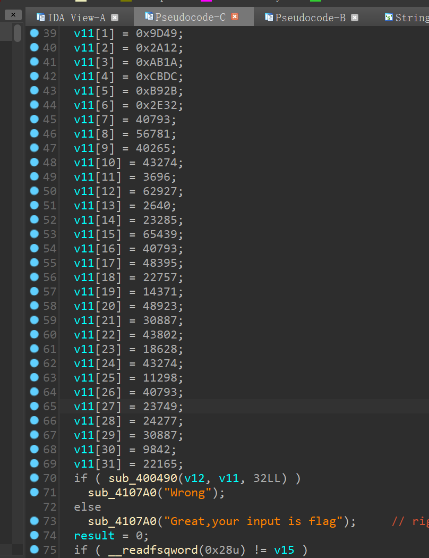
Task: Toggle breakpoint dot on line 73
Action: 35,521
